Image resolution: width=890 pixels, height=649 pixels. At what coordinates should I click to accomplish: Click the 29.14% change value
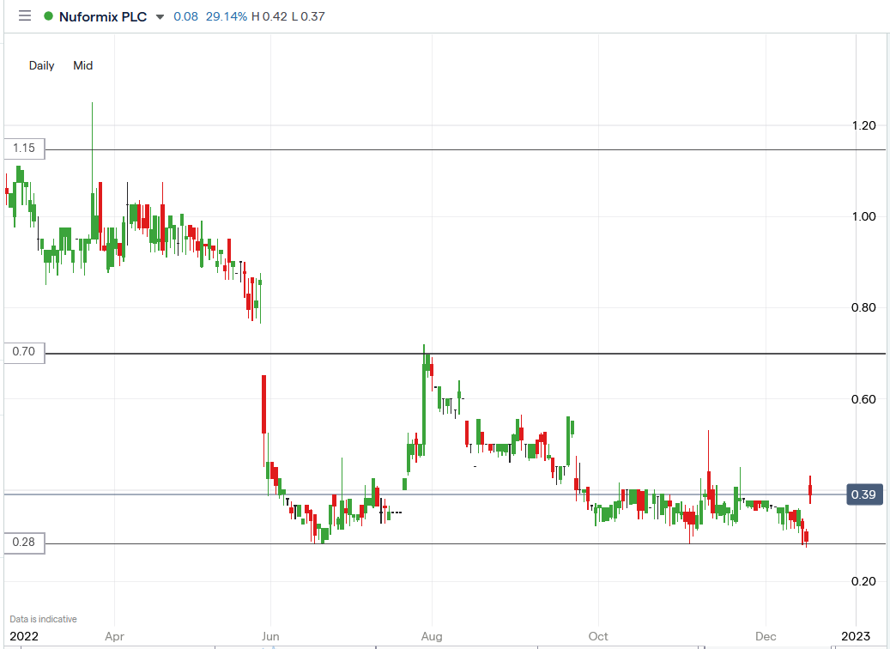point(227,16)
